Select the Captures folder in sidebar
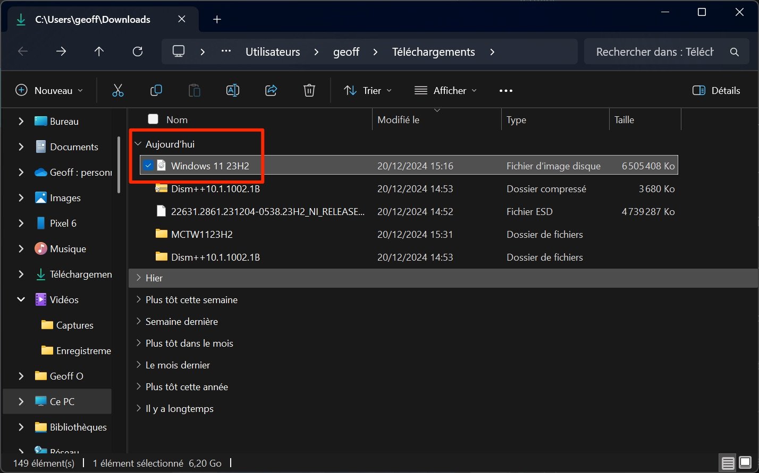Viewport: 759px width, 473px height. 75,325
